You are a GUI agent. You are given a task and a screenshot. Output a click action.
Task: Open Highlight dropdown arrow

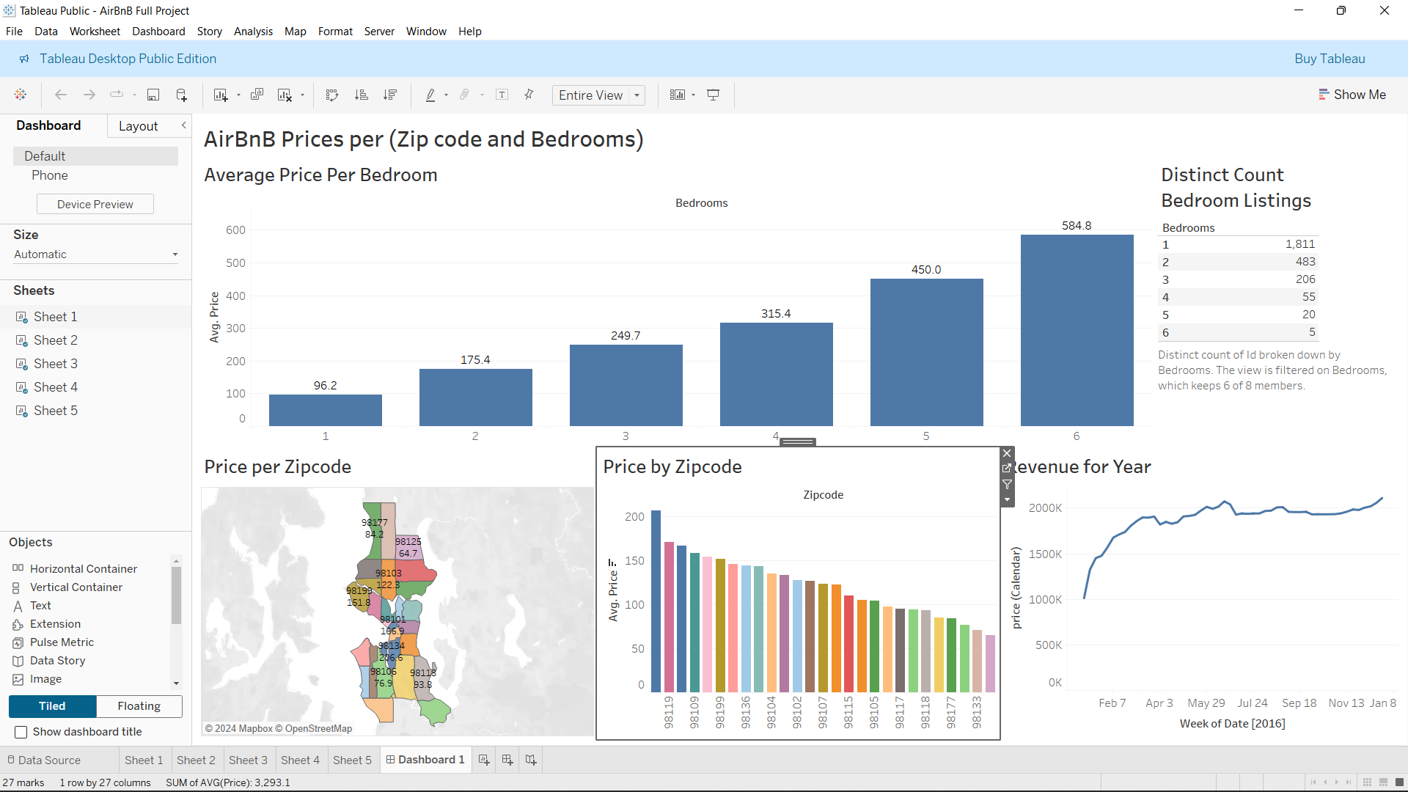446,95
